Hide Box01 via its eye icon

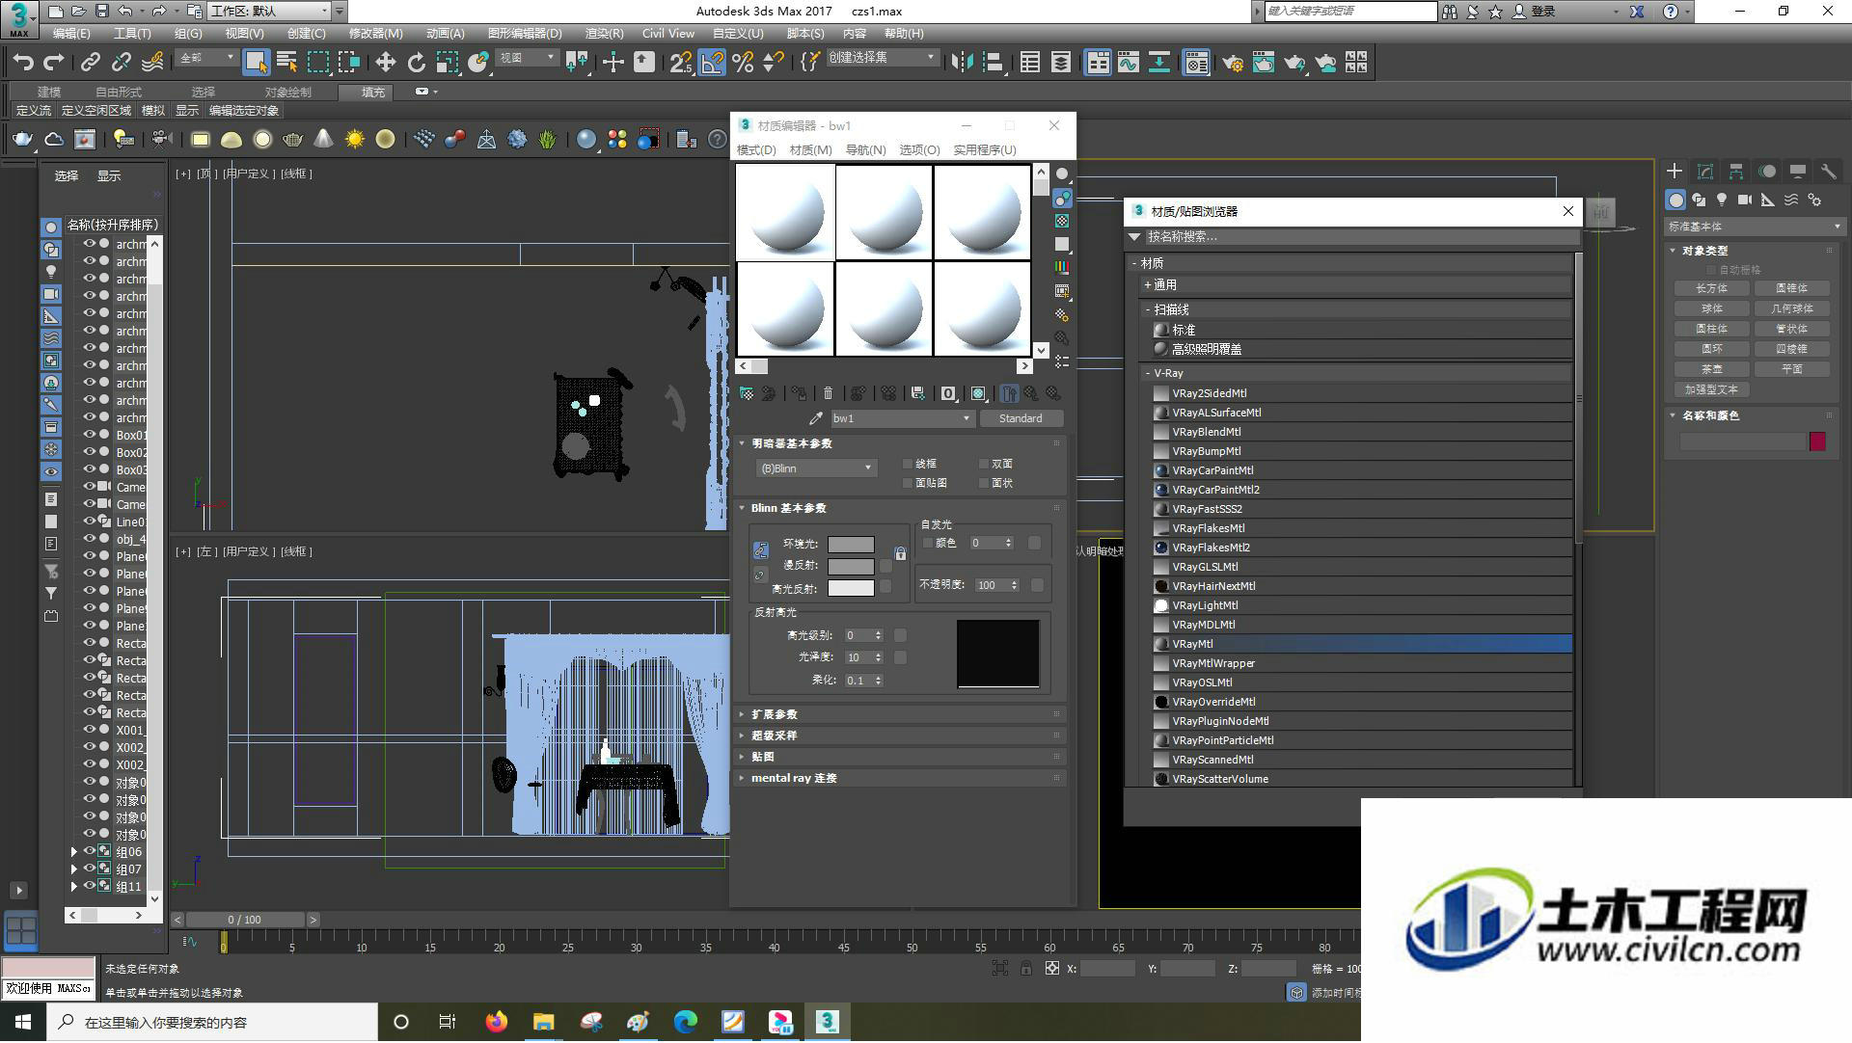click(89, 435)
